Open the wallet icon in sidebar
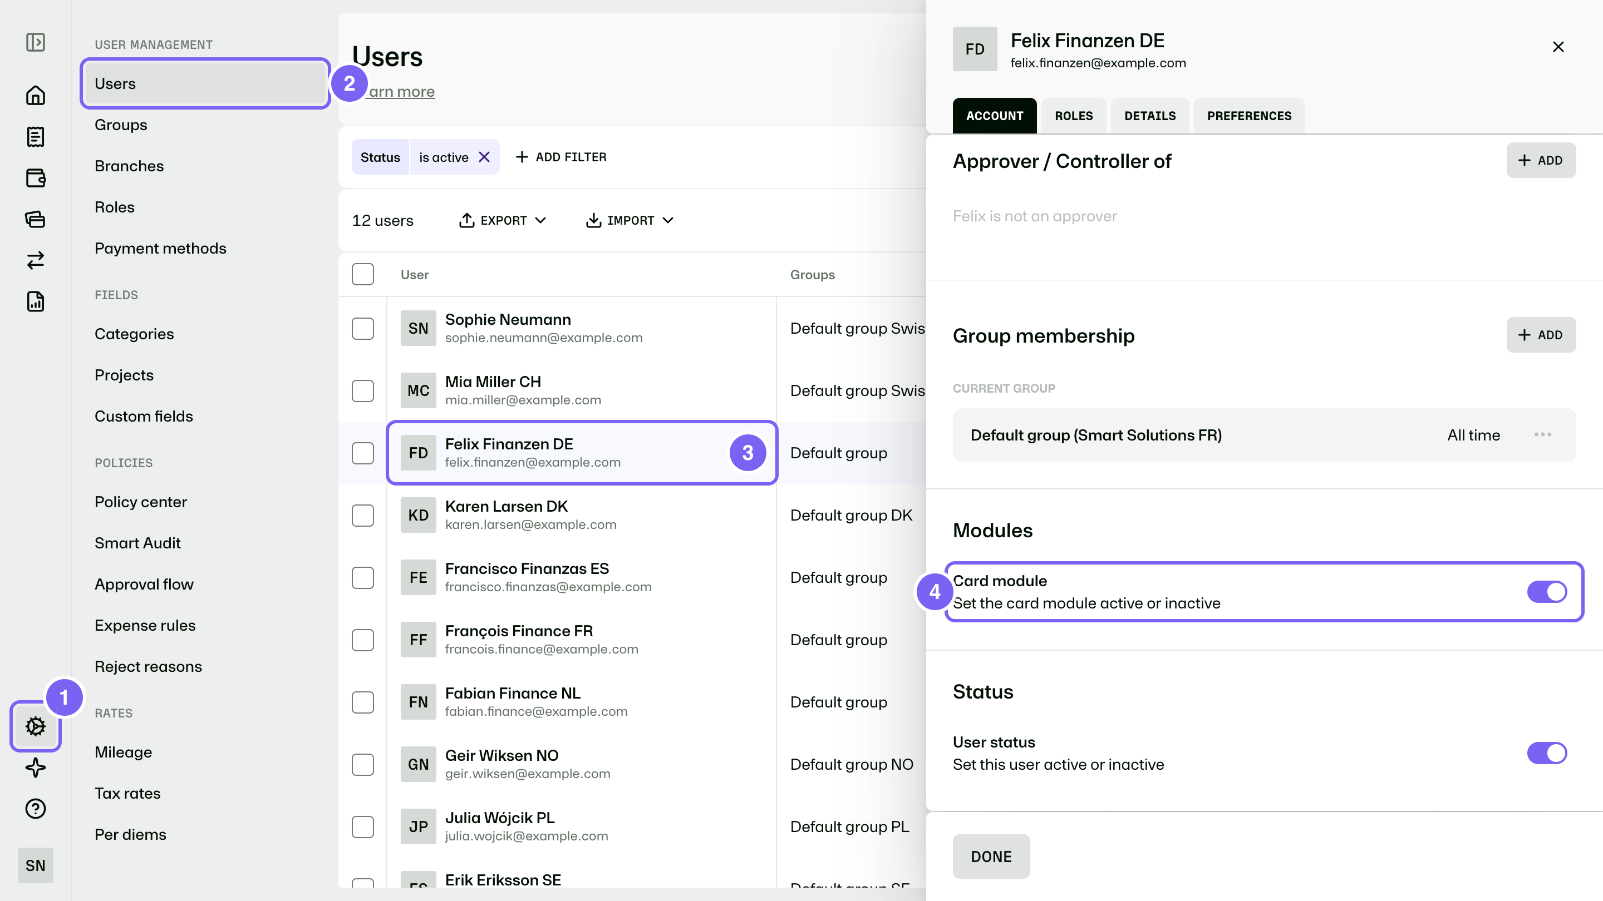1603x901 pixels. 36,178
